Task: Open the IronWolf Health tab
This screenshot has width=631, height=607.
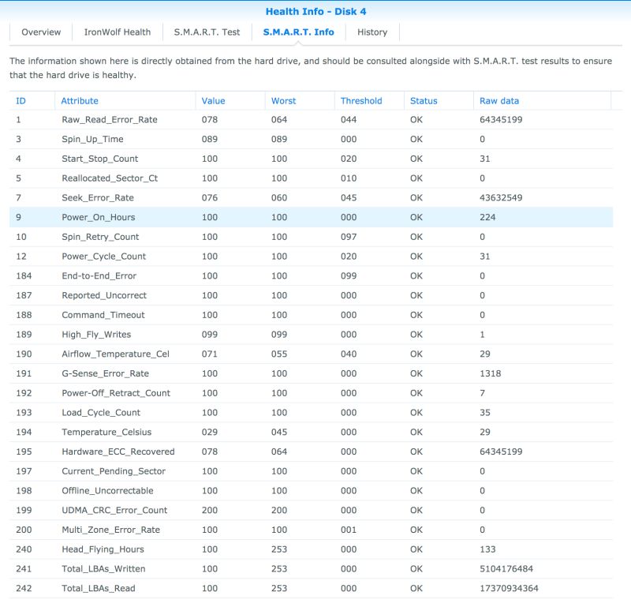Action: pos(117,32)
